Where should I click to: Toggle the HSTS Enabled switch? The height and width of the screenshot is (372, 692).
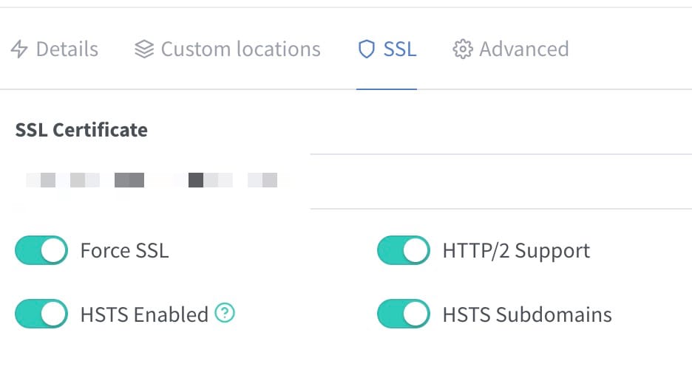[41, 314]
